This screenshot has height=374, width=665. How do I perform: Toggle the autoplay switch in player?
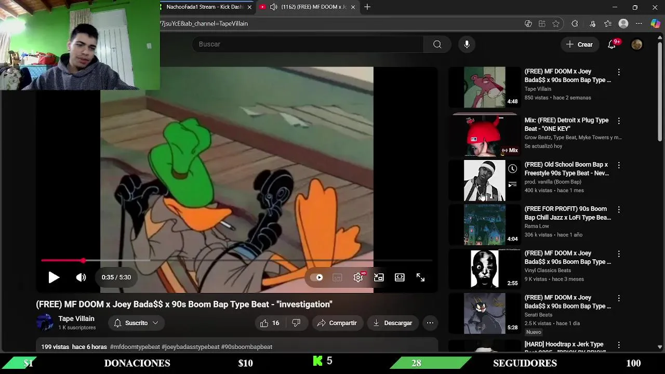pos(316,277)
